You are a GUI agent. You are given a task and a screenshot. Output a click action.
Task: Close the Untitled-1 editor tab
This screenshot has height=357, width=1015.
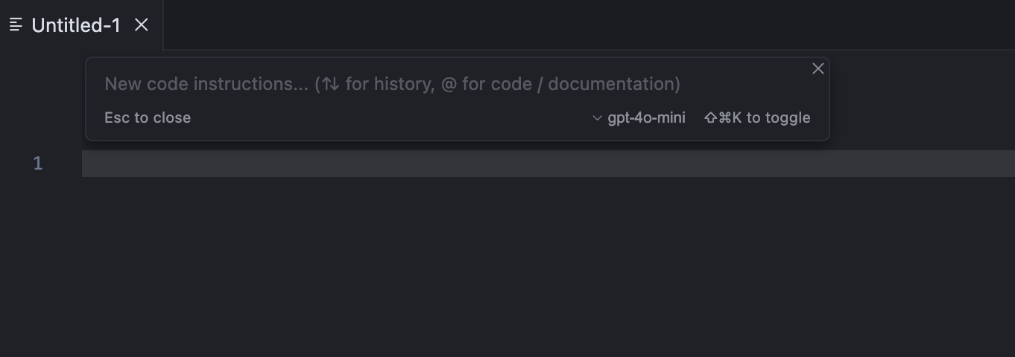[142, 25]
